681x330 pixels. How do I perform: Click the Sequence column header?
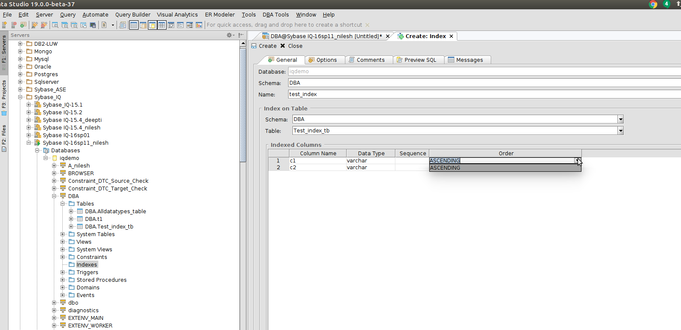(412, 153)
